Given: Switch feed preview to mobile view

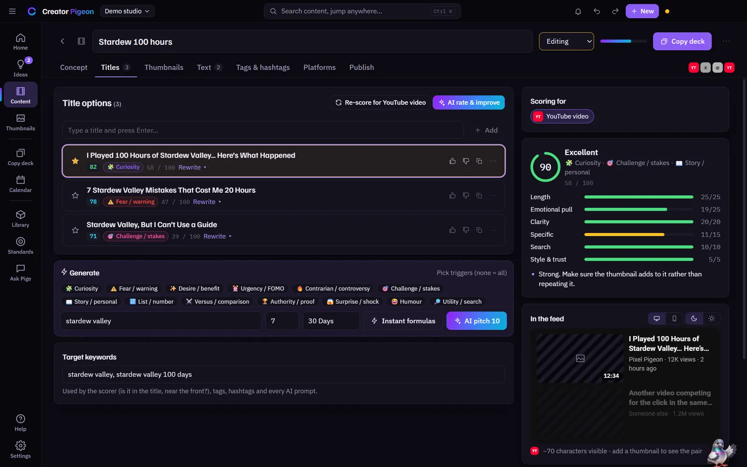Looking at the screenshot, I should click(x=674, y=319).
